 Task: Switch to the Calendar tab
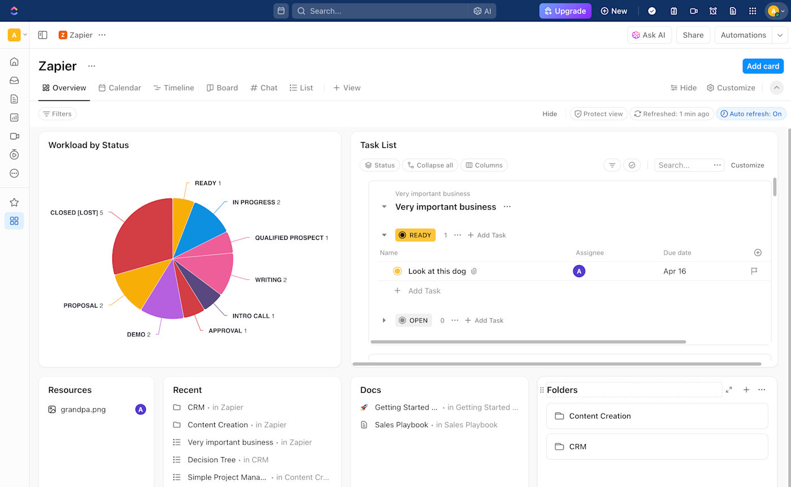coord(120,88)
